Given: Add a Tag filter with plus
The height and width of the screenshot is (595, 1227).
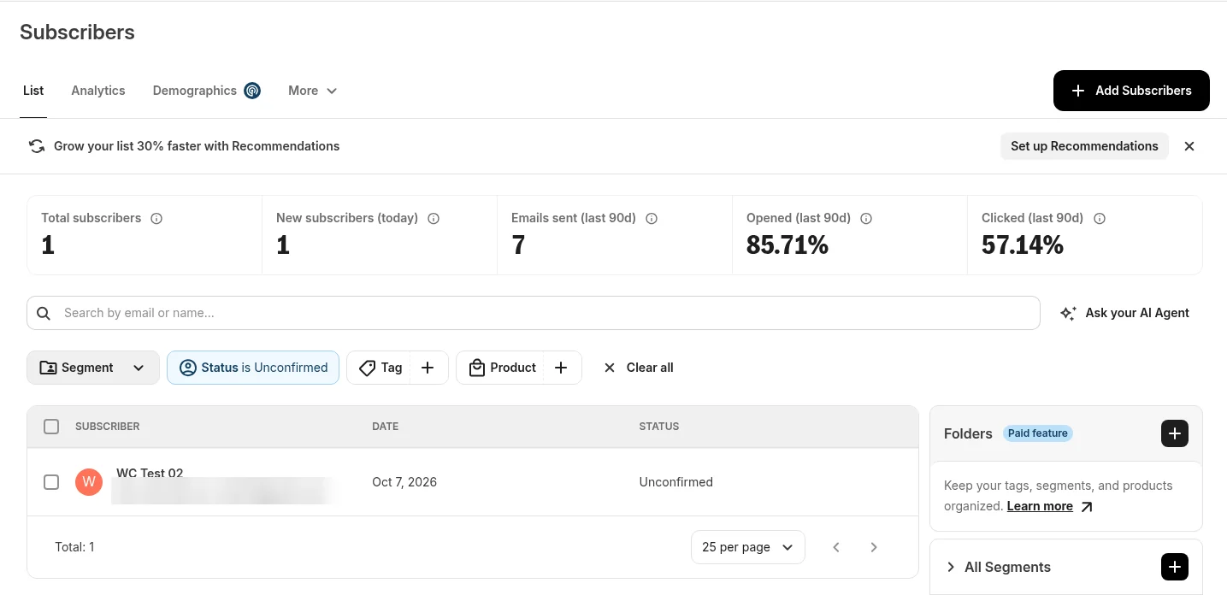Looking at the screenshot, I should [x=428, y=368].
